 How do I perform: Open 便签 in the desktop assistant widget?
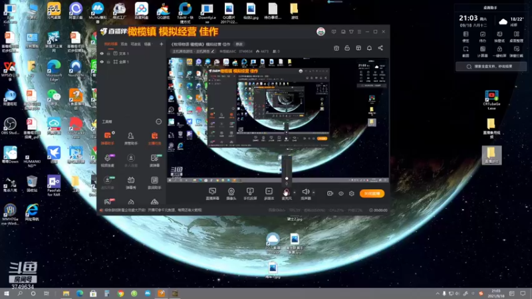tap(466, 37)
